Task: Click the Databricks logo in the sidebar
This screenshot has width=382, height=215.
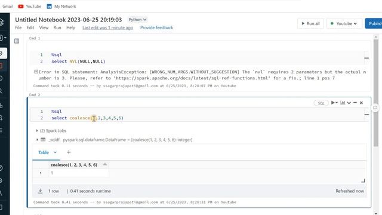Action: (x=1, y=22)
